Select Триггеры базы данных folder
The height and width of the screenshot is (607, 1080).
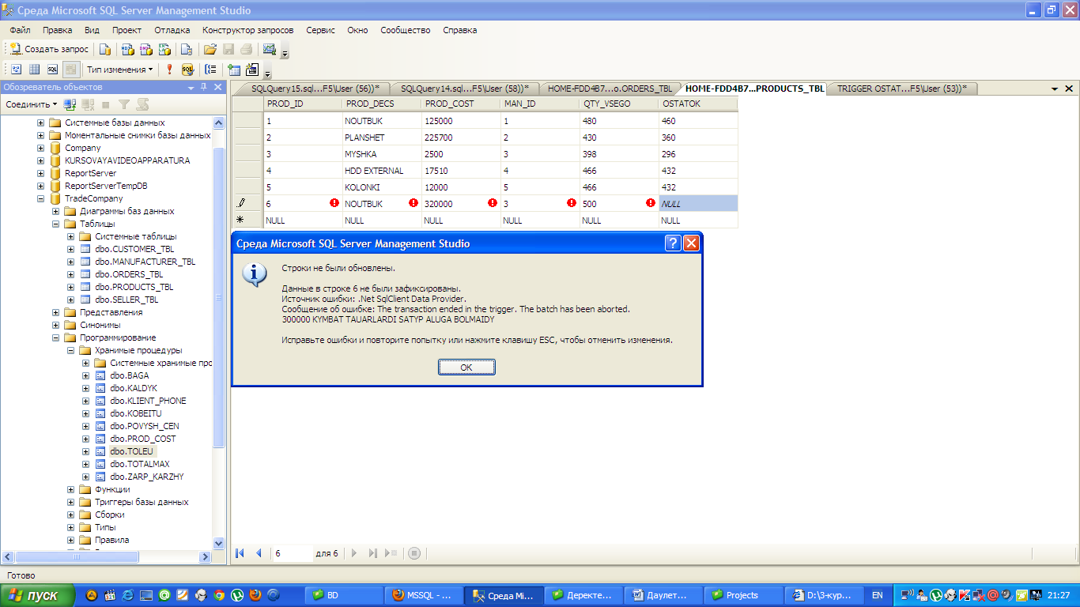tap(142, 502)
